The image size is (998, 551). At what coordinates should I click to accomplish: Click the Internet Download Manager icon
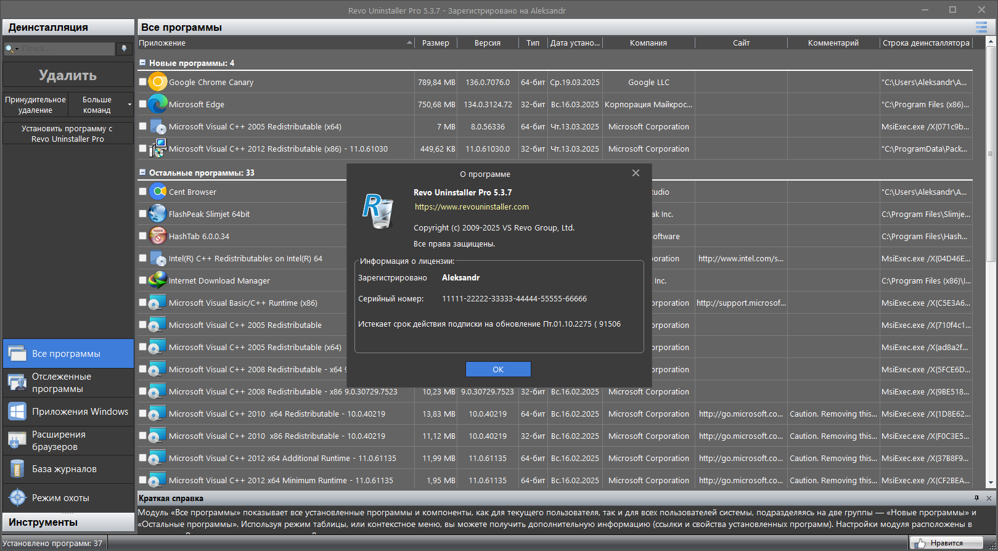point(158,280)
